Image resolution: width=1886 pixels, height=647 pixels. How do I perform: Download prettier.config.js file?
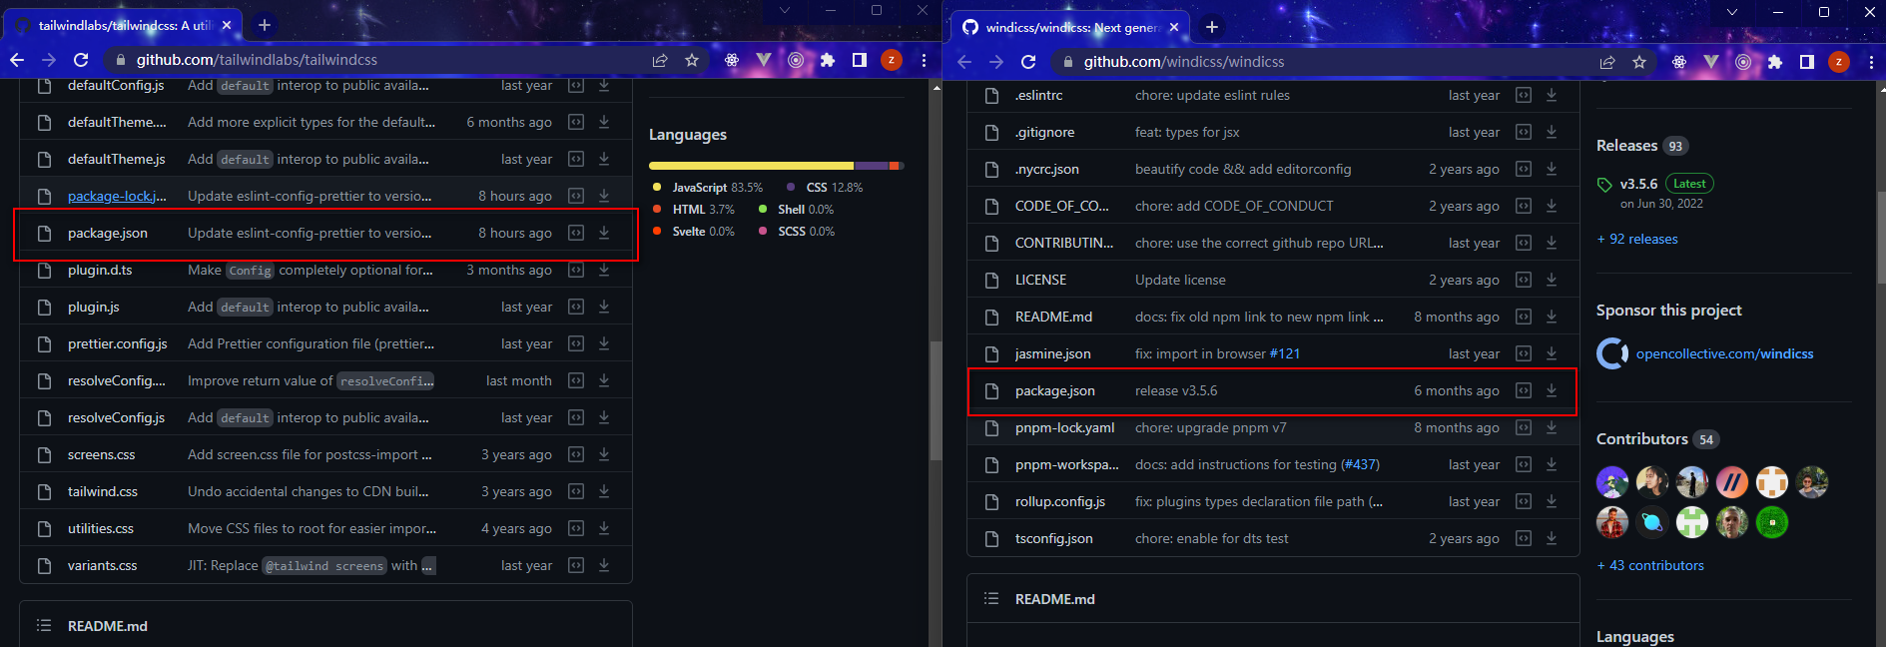(x=604, y=343)
